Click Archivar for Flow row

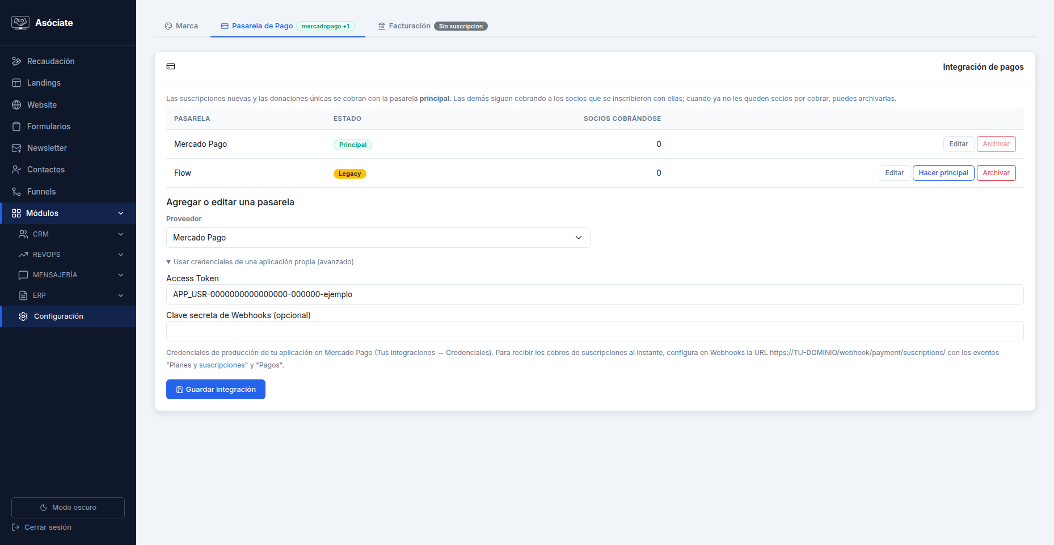pyautogui.click(x=996, y=173)
